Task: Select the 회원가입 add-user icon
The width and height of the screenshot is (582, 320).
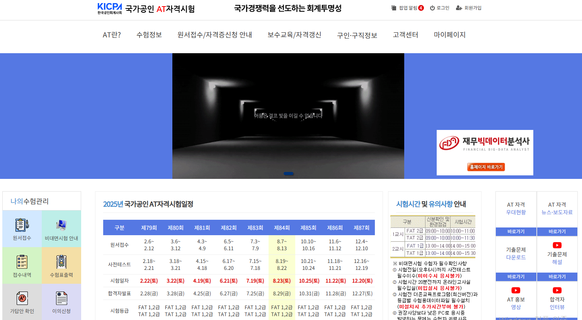Action: [458, 7]
